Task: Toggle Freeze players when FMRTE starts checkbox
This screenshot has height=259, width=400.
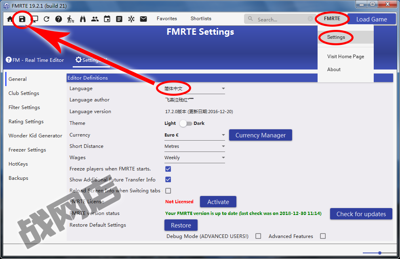Action: (168, 169)
